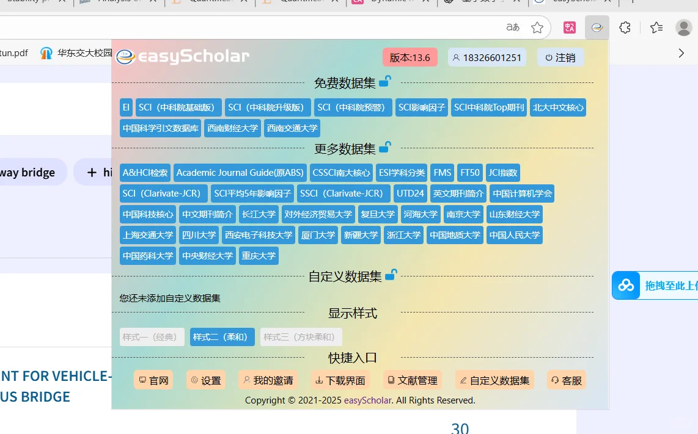
Task: Click the cloud upload icon on right
Action: tap(626, 285)
